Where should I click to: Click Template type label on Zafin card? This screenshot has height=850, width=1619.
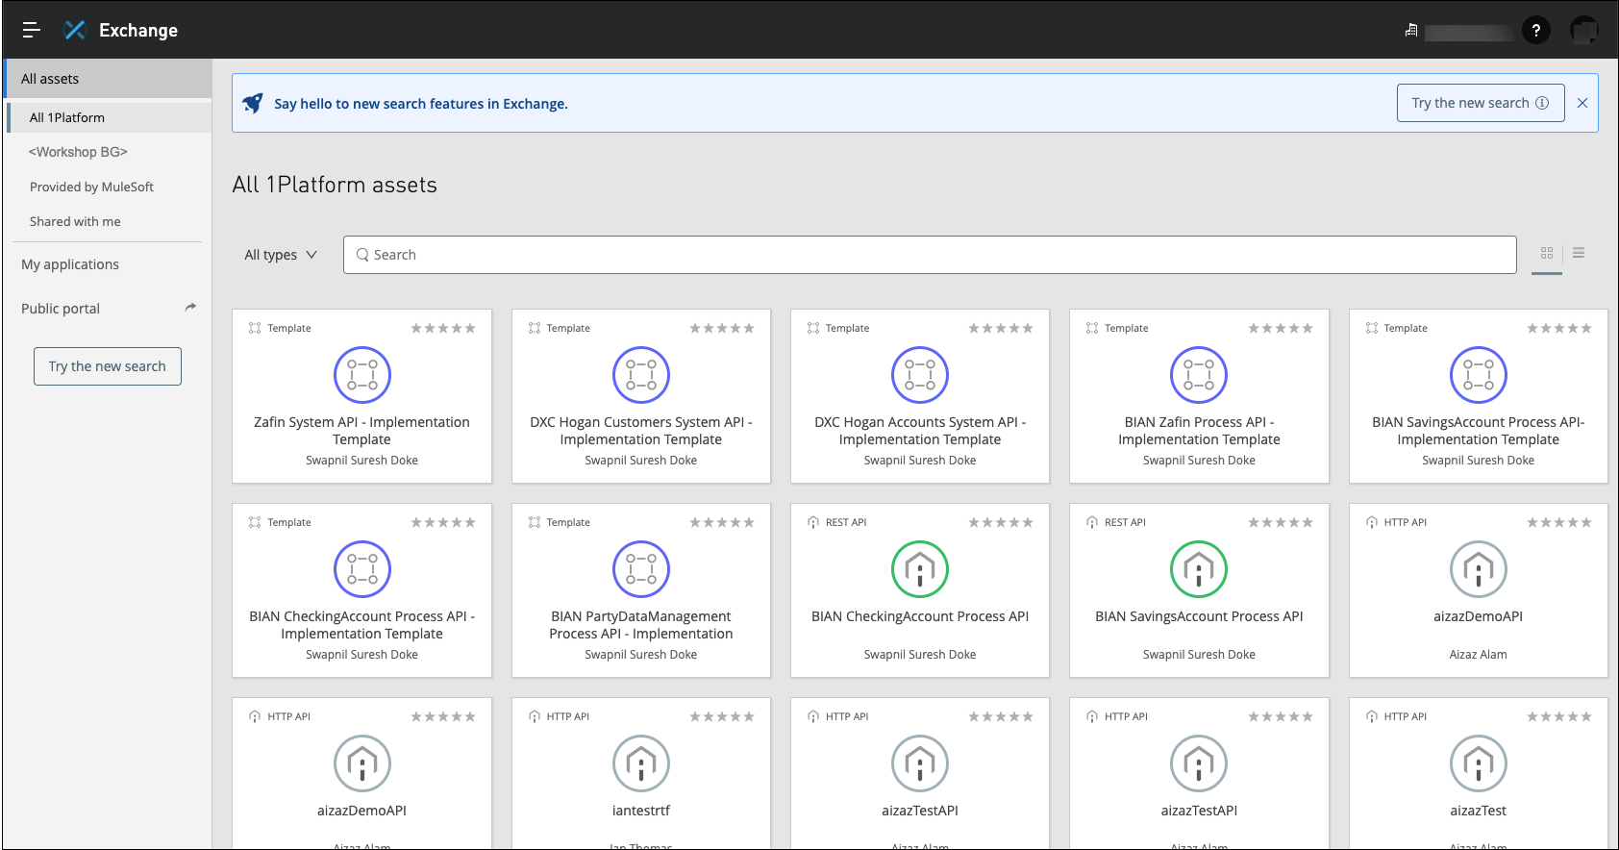click(x=289, y=328)
